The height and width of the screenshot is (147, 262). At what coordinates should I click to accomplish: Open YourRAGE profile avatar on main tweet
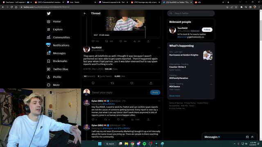click(x=86, y=49)
